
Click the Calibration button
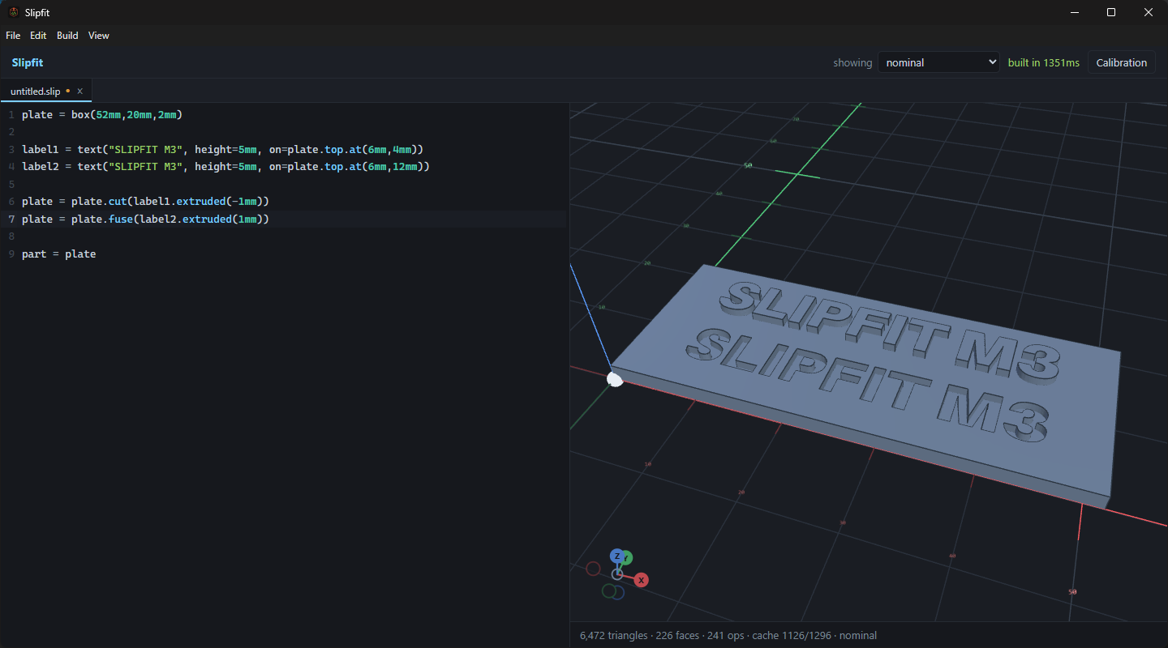(1122, 62)
